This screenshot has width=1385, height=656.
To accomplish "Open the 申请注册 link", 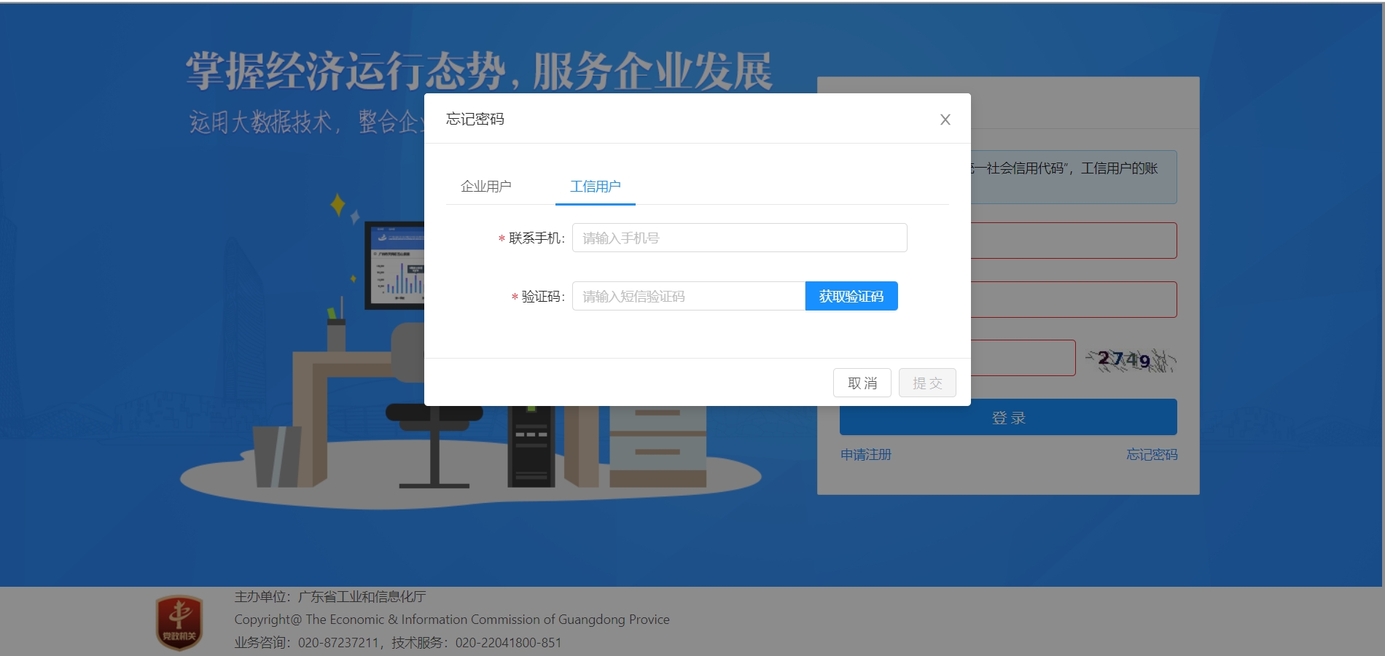I will pyautogui.click(x=866, y=455).
